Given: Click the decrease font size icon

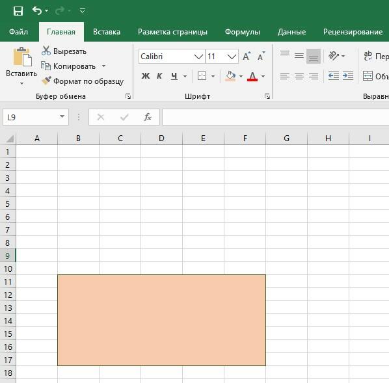Looking at the screenshot, I should (262, 57).
